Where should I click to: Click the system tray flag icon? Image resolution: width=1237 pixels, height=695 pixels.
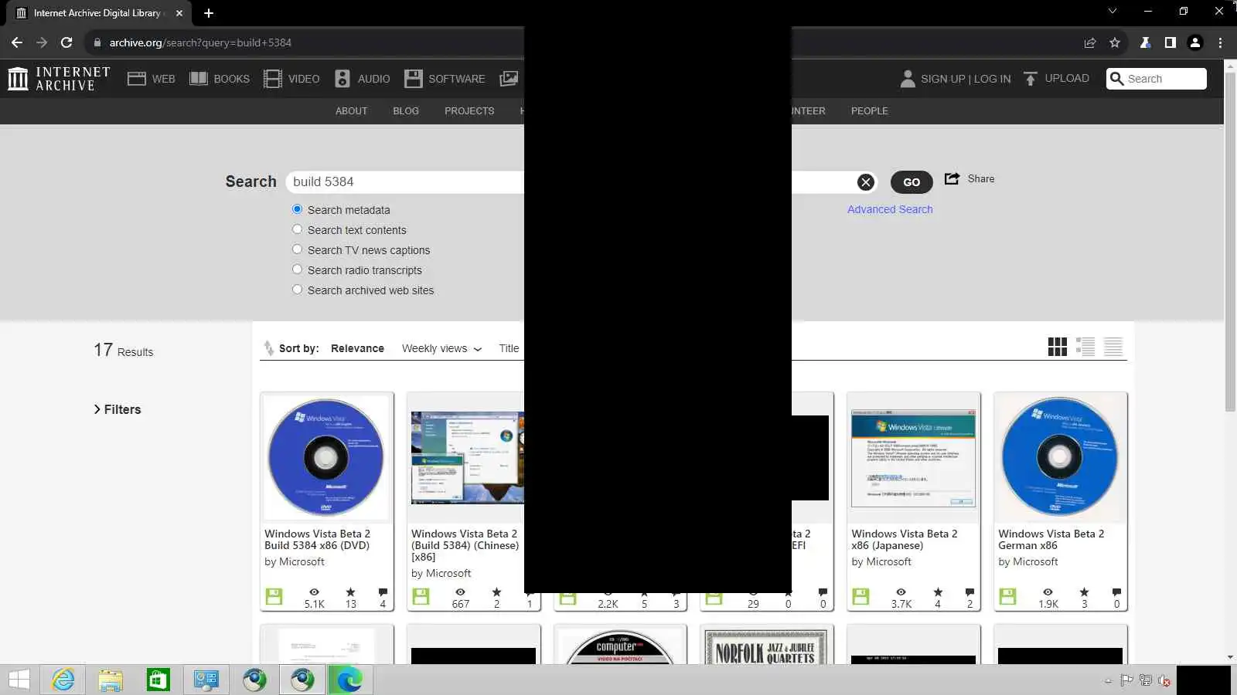(1126, 680)
